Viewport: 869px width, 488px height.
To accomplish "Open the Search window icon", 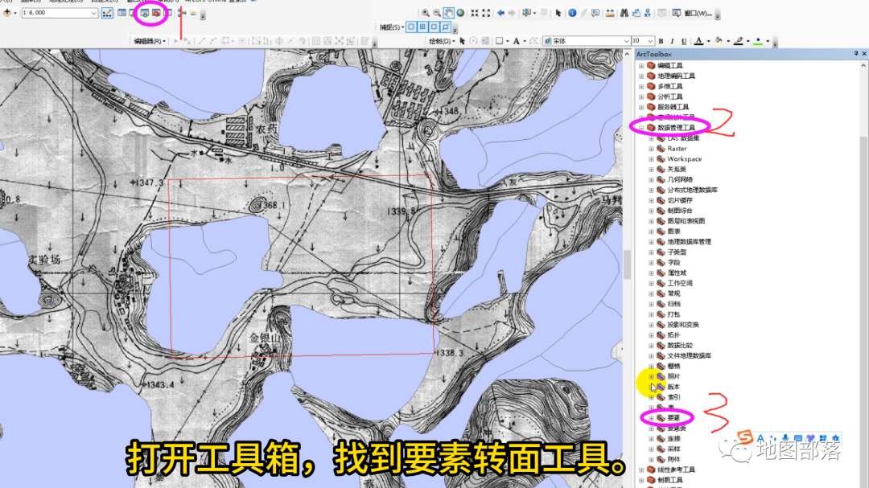I will pyautogui.click(x=144, y=13).
